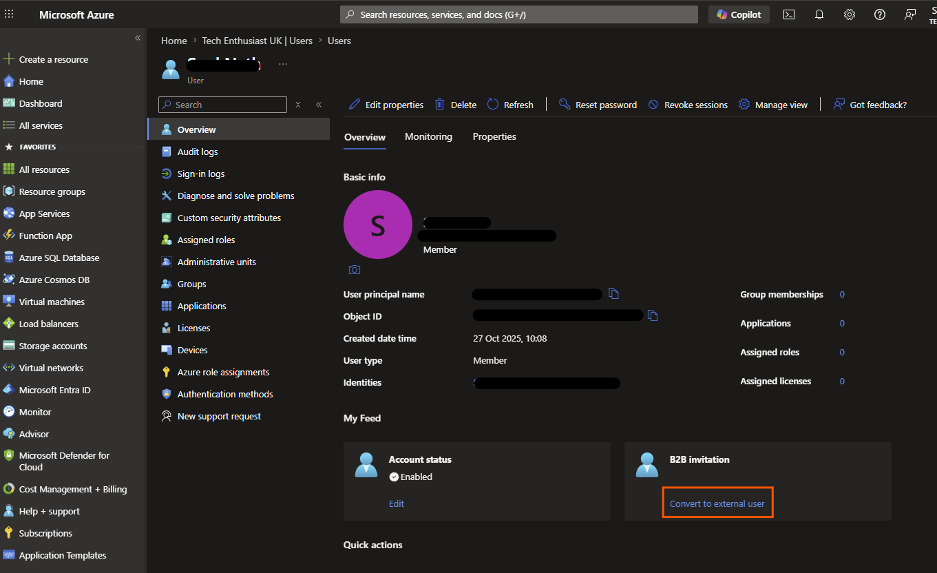Open the notifications bell
The image size is (937, 573).
coord(819,14)
